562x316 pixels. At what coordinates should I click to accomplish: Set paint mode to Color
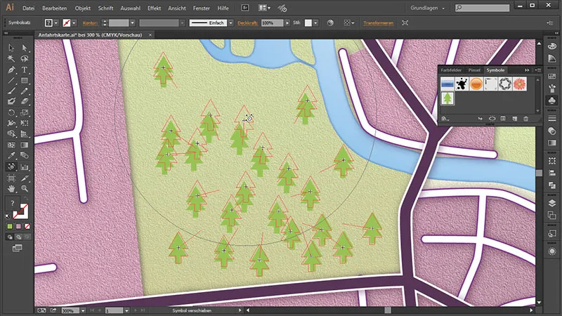coord(10,226)
